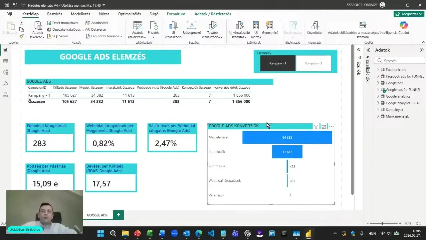Select the Kampány - 2 slicer button

(314, 63)
